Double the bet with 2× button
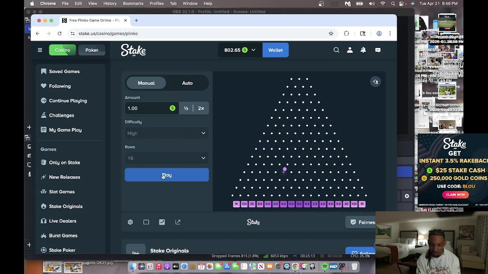The width and height of the screenshot is (488, 274). (201, 108)
